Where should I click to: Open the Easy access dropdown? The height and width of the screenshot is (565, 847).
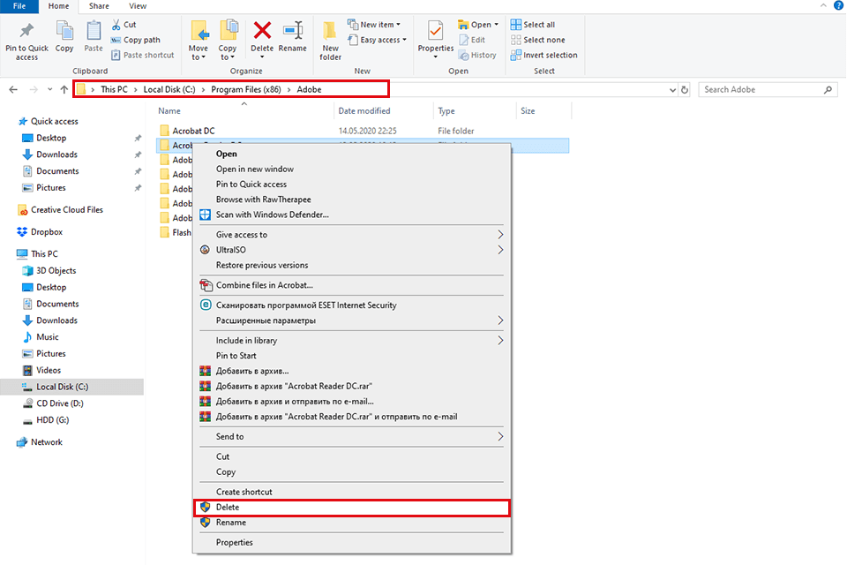[377, 40]
